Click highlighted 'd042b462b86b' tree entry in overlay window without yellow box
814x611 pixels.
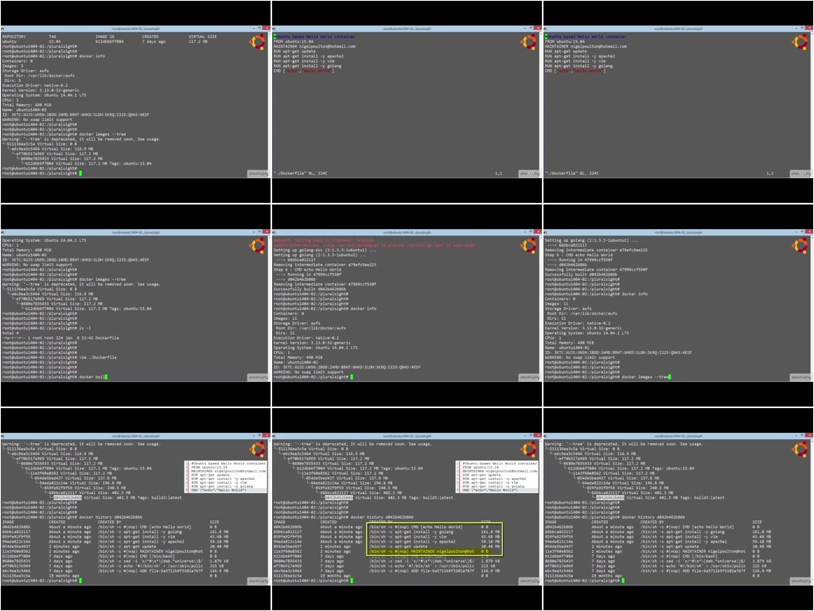coord(68,497)
